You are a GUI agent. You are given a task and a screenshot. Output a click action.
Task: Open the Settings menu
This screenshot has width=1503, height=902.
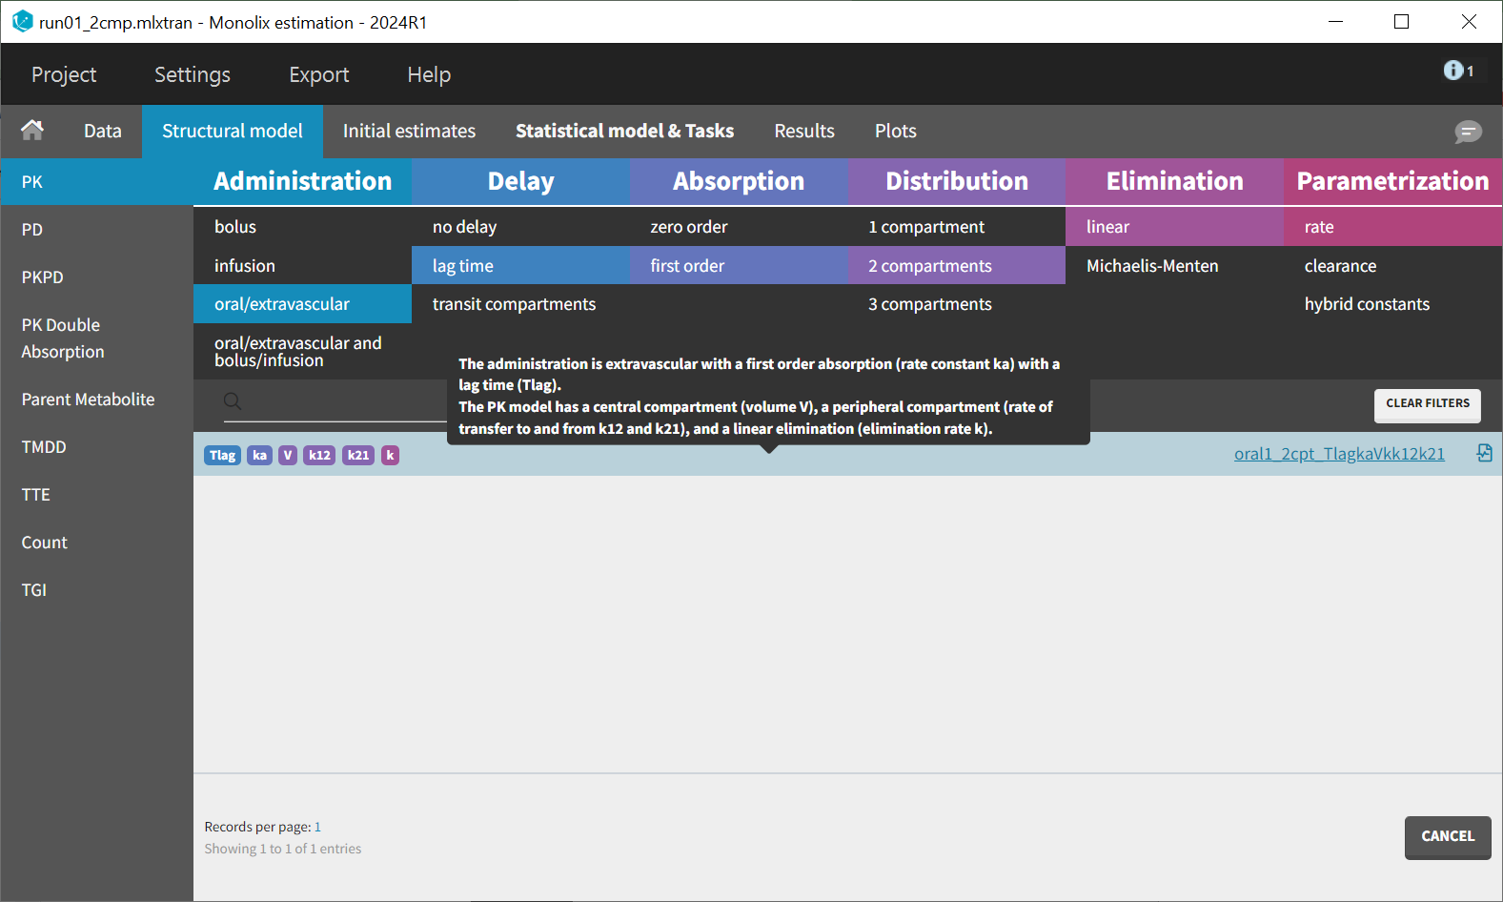click(193, 74)
